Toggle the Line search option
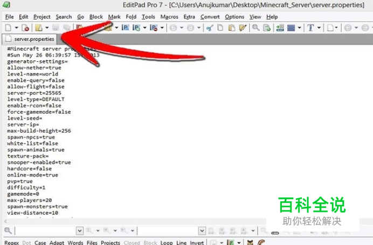This screenshot has width=373, height=245. coord(181,243)
